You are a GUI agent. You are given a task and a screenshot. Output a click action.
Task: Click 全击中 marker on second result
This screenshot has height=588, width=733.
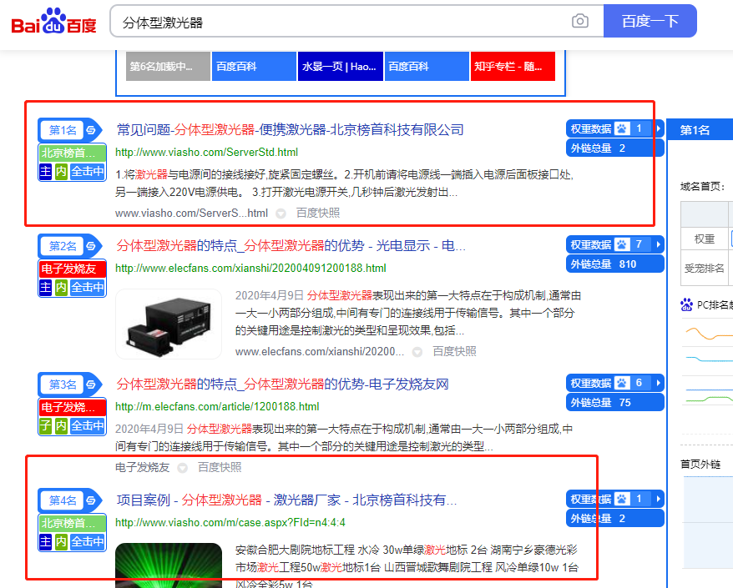pyautogui.click(x=88, y=287)
